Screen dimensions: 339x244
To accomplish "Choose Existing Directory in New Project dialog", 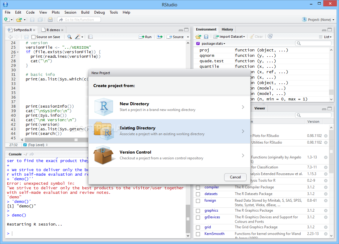I will 169,132.
